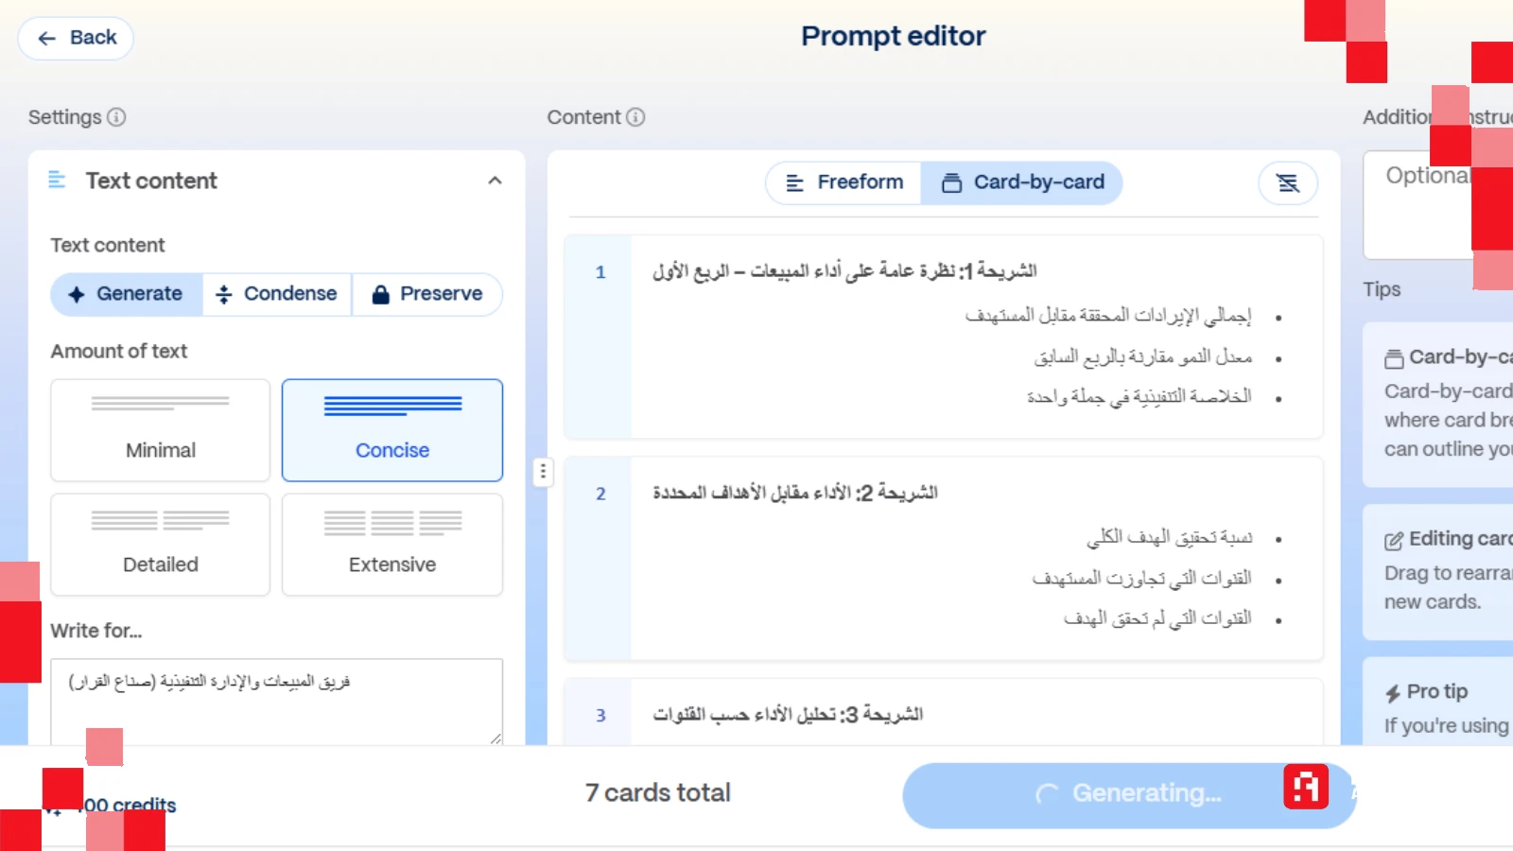Click the Text content panel list icon

[57, 181]
